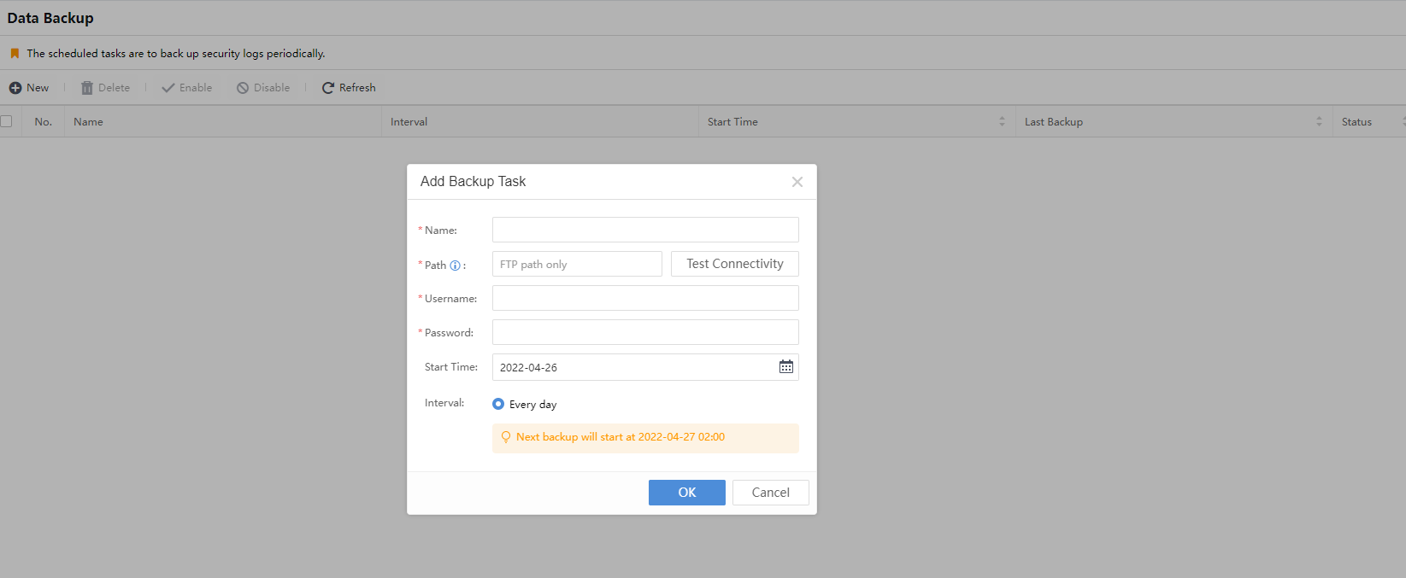Click the Delete trash icon
1406x578 pixels.
point(87,88)
